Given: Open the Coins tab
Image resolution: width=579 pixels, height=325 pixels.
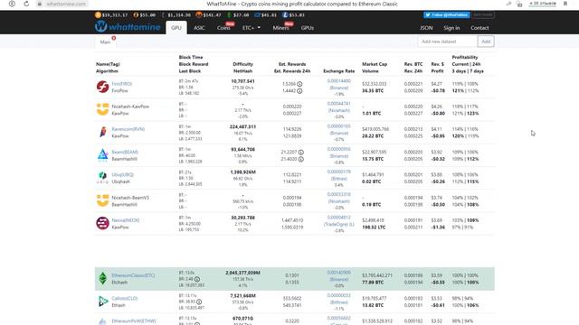Looking at the screenshot, I should 223,28.
